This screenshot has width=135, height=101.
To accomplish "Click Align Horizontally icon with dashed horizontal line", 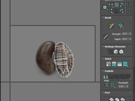I will (111, 5).
